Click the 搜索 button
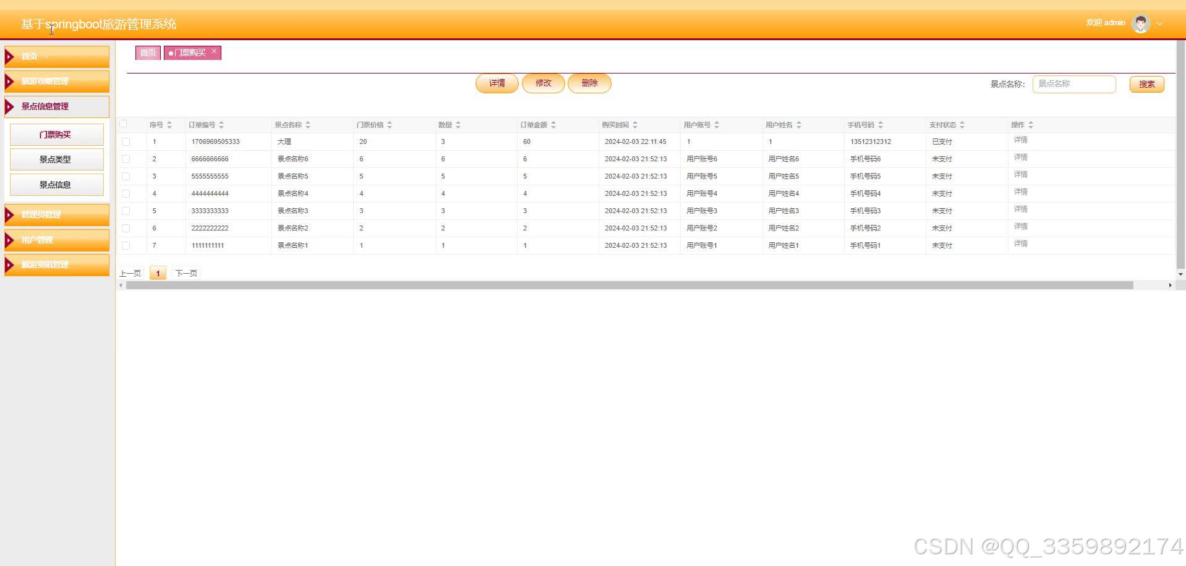The height and width of the screenshot is (566, 1186). (x=1146, y=84)
